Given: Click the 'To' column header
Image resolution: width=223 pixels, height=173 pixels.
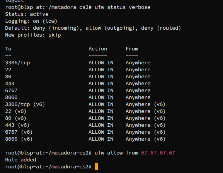Looking at the screenshot, I should [x=8, y=49].
